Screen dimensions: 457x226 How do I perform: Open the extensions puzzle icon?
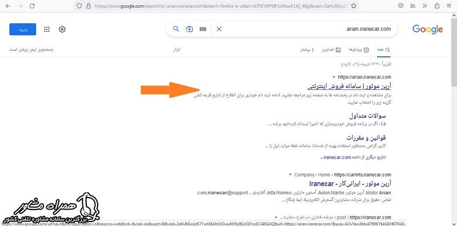click(436, 6)
